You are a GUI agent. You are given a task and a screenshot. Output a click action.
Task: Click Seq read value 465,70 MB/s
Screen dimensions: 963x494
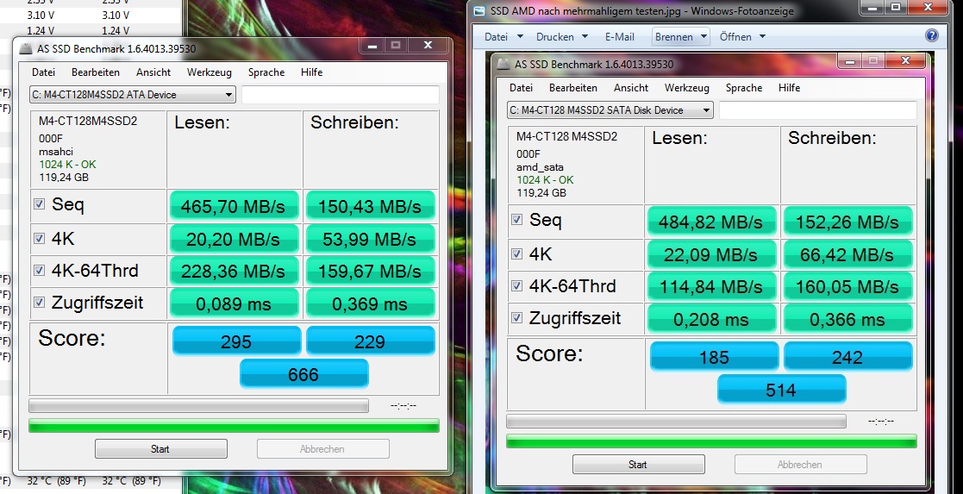(x=234, y=206)
